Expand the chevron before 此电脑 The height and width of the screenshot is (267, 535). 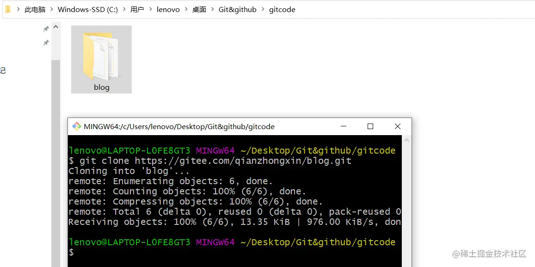[18, 10]
